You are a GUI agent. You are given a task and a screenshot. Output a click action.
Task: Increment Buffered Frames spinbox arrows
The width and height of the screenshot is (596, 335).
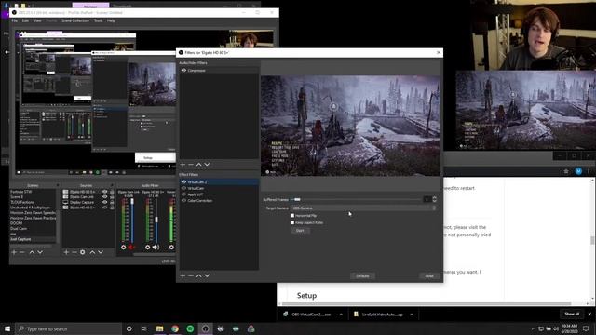click(x=435, y=199)
